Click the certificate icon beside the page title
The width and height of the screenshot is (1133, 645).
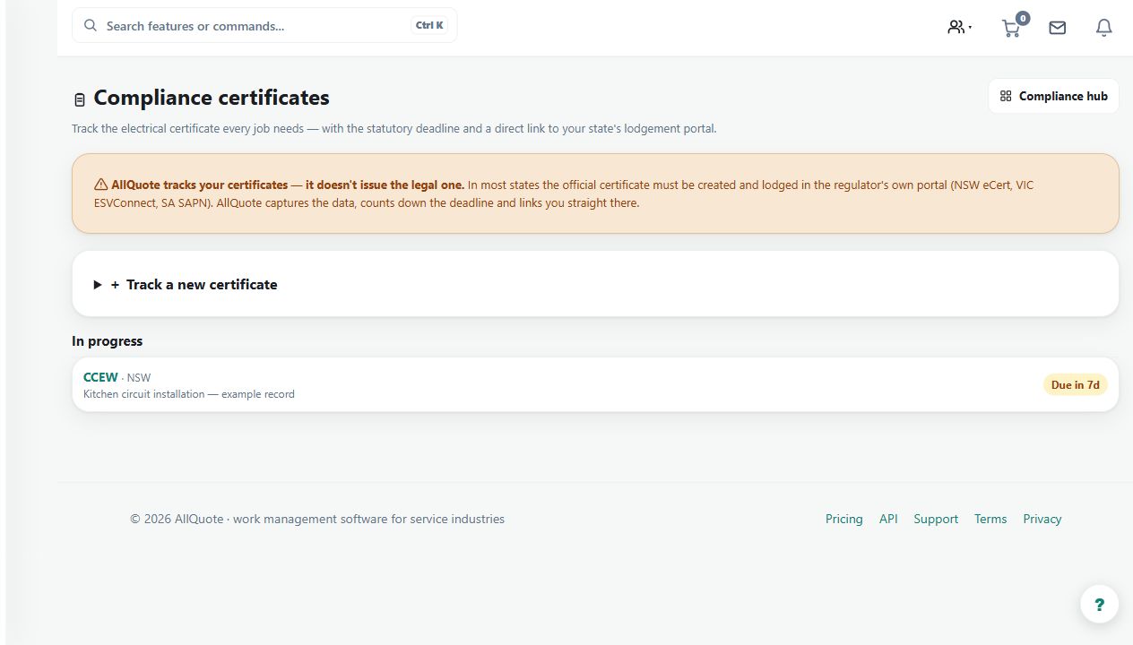point(80,99)
